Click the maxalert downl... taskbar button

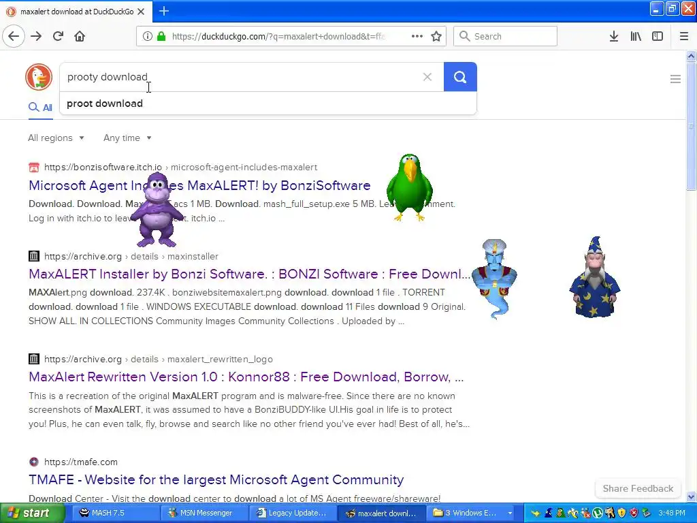381,513
